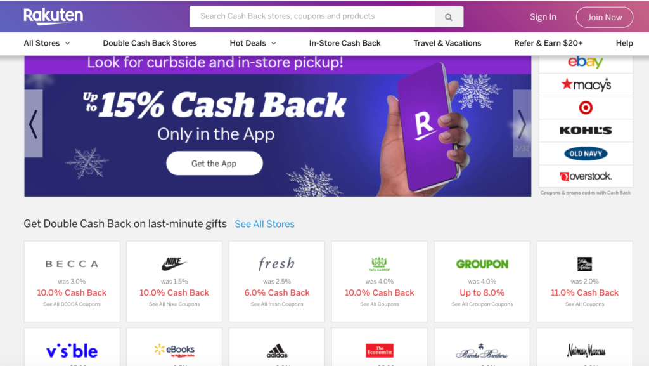The width and height of the screenshot is (649, 366).
Task: Go to next banner slide arrow
Action: pos(522,124)
